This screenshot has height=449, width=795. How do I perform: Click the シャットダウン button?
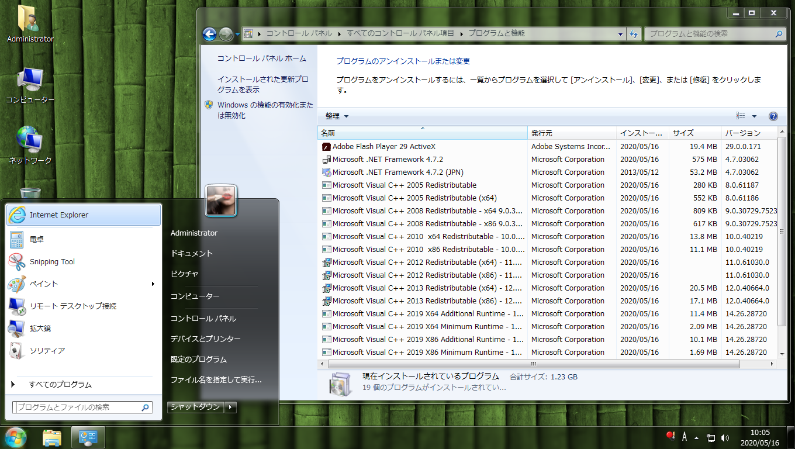point(196,407)
